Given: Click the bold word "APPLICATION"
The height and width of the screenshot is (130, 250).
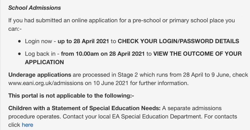Looking at the screenshot, I should click(x=44, y=62).
